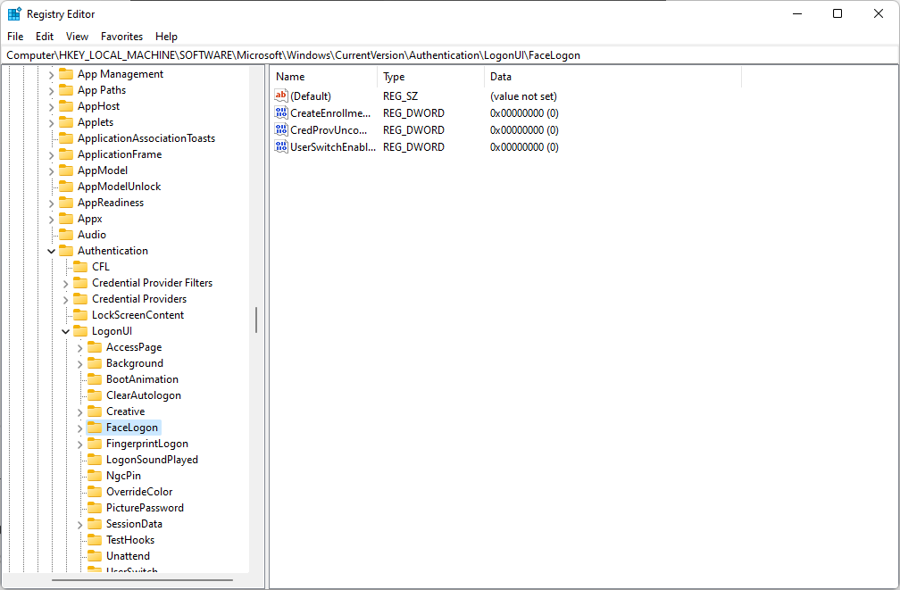This screenshot has width=900, height=590.
Task: Open the Favorites menu
Action: (x=121, y=37)
